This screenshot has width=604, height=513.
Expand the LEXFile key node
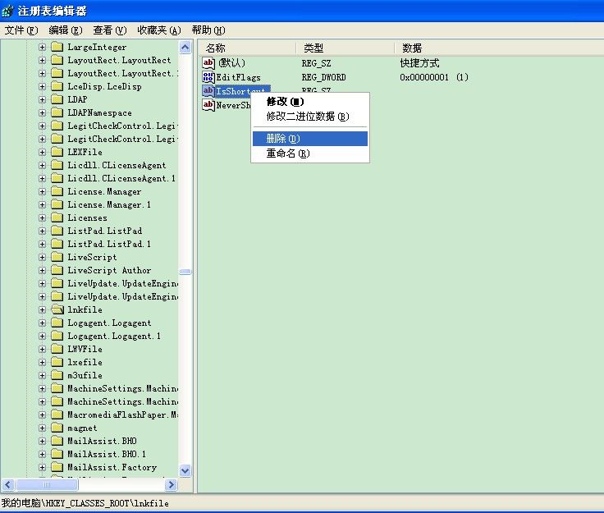pos(42,152)
